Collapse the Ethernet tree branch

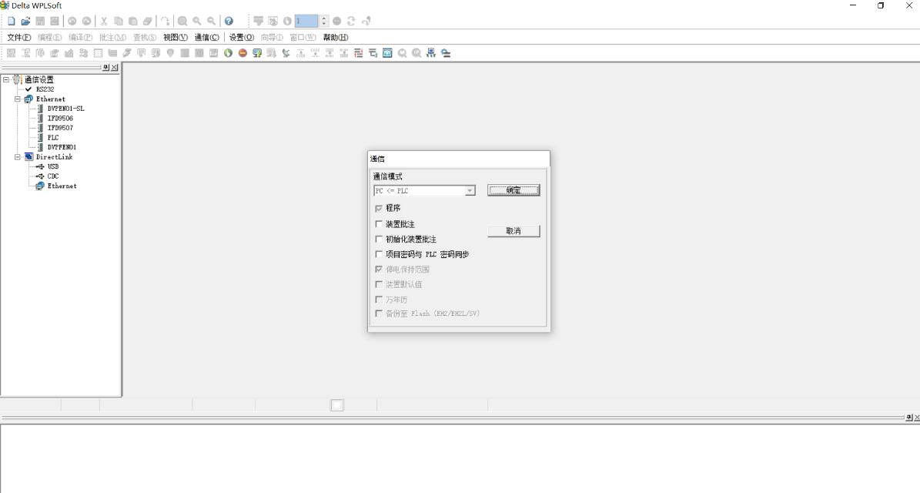(x=18, y=99)
